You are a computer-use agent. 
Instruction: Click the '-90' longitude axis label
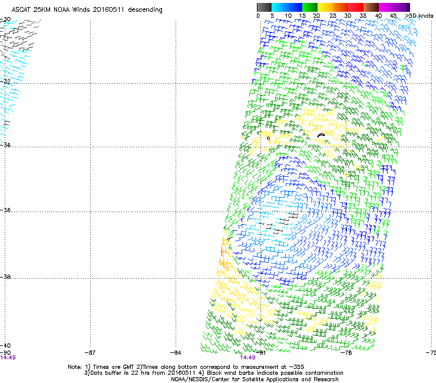coord(5,352)
